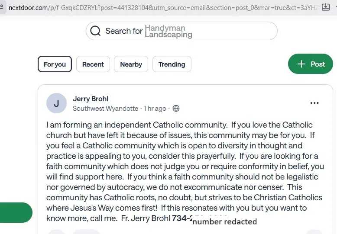Create a new post with the Post button
The image size is (337, 234).
click(311, 64)
